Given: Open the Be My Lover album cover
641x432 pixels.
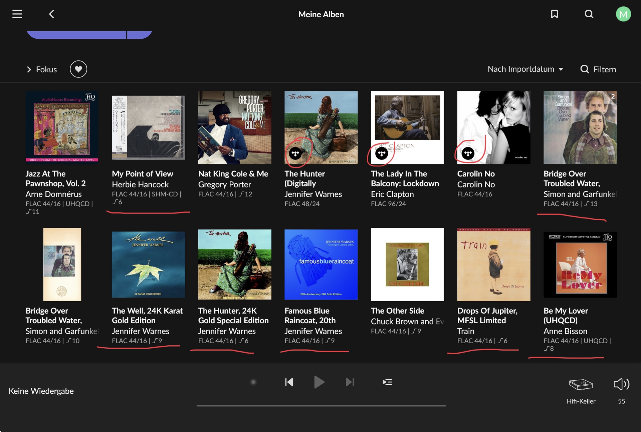Looking at the screenshot, I should [x=580, y=265].
